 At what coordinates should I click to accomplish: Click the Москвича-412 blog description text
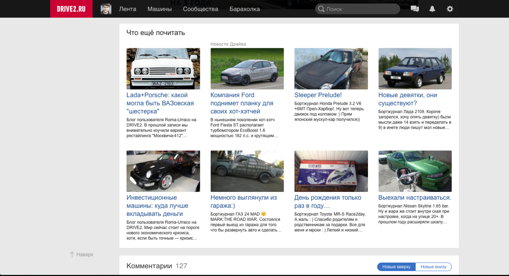pyautogui.click(x=161, y=128)
